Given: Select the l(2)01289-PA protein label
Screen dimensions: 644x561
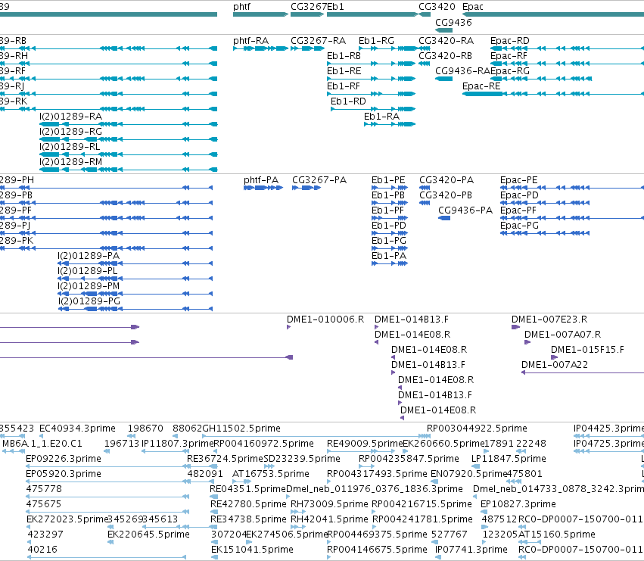Looking at the screenshot, I should [89, 256].
